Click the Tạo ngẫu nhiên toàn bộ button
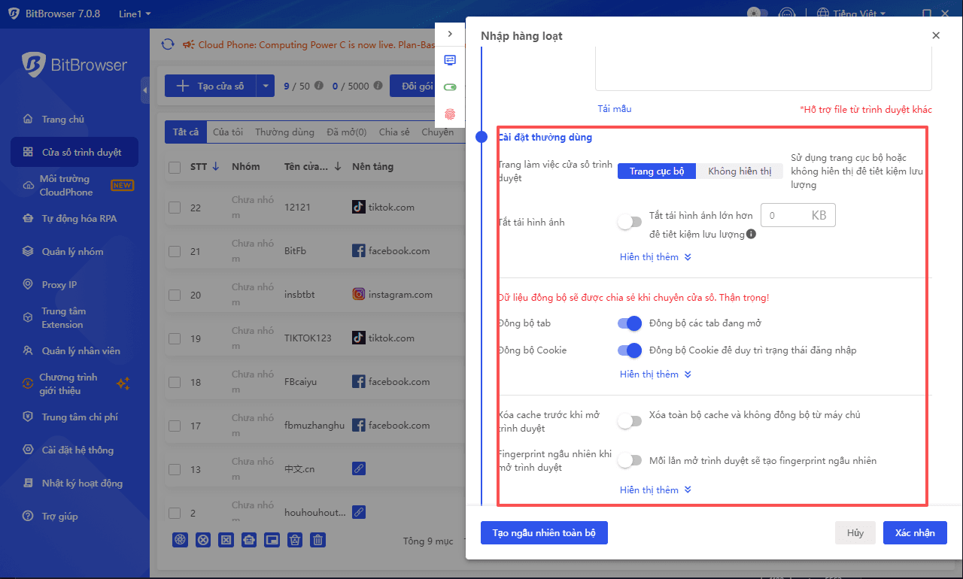The width and height of the screenshot is (963, 579). click(544, 532)
